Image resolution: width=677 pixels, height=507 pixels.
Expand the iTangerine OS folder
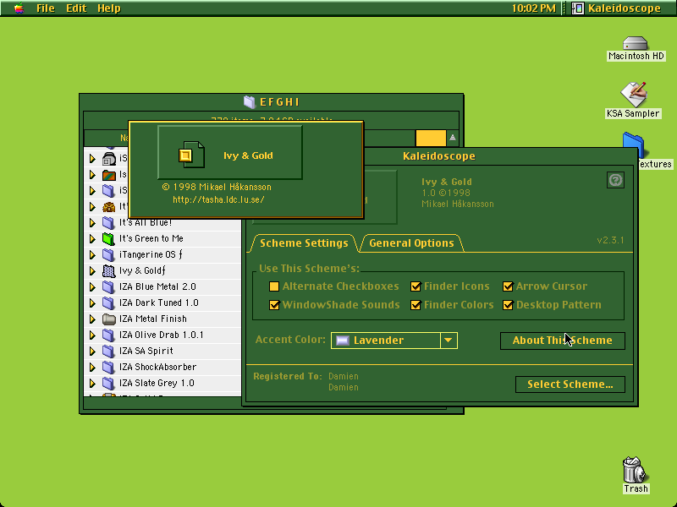click(x=92, y=255)
